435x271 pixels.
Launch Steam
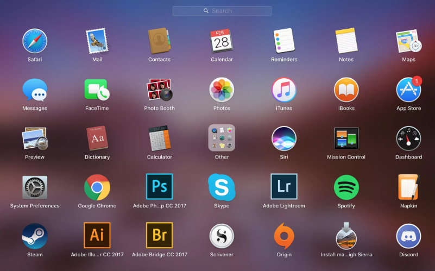click(x=35, y=236)
